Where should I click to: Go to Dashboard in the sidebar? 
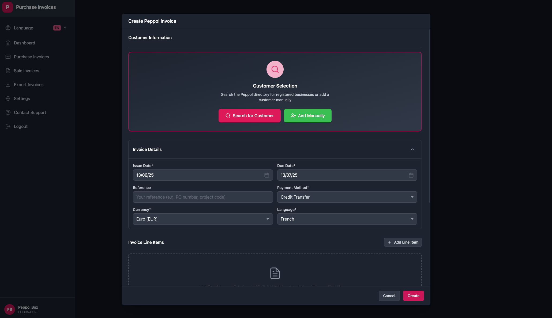tap(37, 43)
